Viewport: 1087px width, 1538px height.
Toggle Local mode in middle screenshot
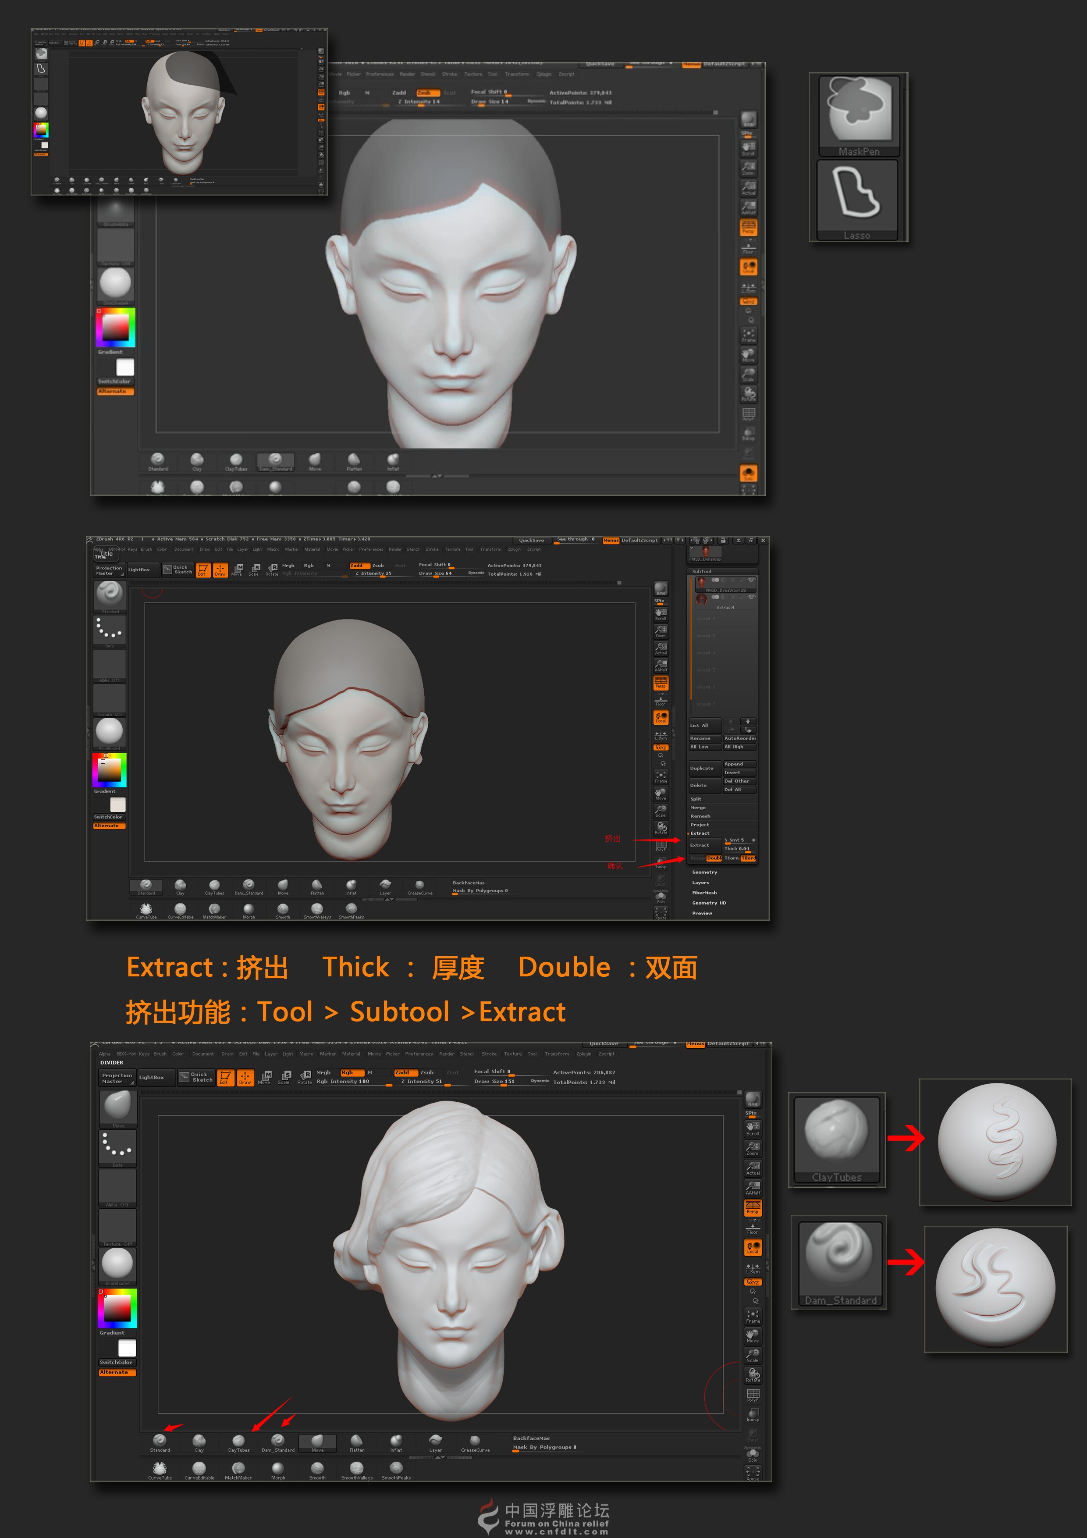click(x=661, y=717)
